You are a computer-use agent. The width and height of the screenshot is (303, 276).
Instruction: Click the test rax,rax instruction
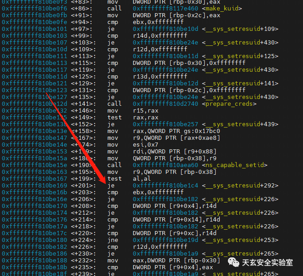133,118
